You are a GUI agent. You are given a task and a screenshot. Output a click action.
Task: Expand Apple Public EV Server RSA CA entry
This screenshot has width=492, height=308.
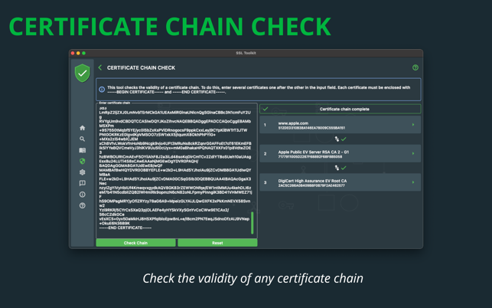pos(340,154)
